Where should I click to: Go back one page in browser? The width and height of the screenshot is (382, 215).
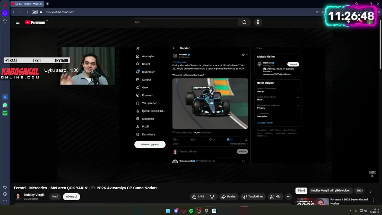14,12
